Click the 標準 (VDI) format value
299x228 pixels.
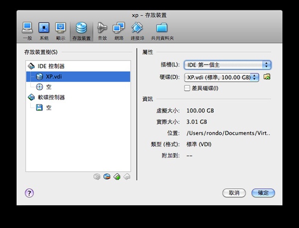[199, 144]
